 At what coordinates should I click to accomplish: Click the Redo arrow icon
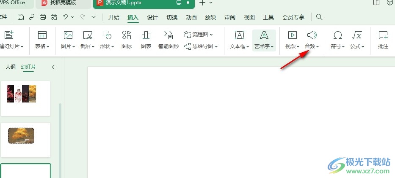[83, 17]
